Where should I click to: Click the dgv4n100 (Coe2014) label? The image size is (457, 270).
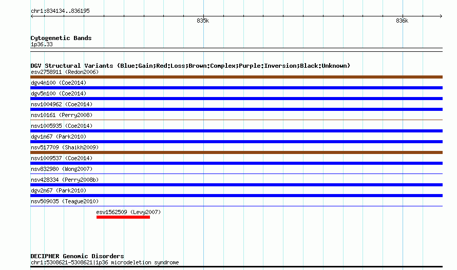coord(59,83)
